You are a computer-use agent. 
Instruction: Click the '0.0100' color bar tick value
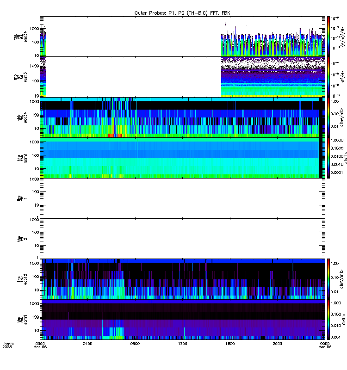pos(337,156)
